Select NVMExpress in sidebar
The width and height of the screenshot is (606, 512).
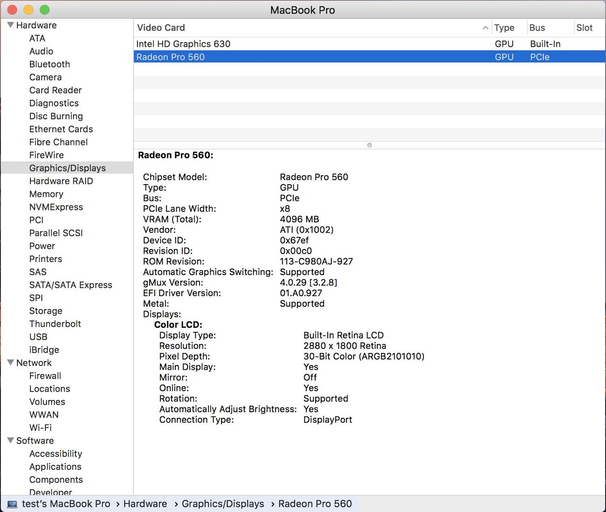[x=56, y=207]
